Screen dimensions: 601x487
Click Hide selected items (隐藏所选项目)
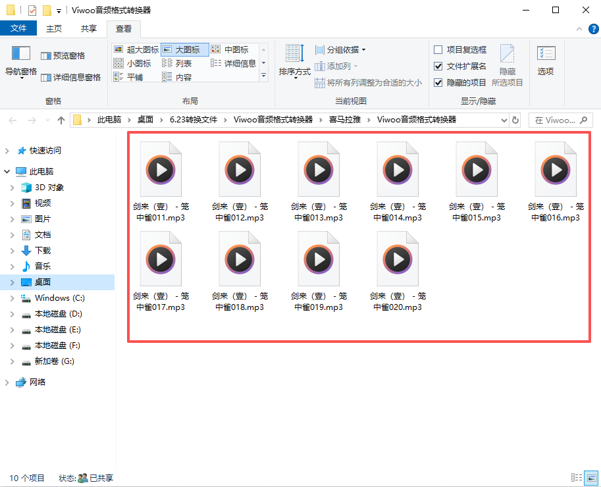click(x=507, y=65)
